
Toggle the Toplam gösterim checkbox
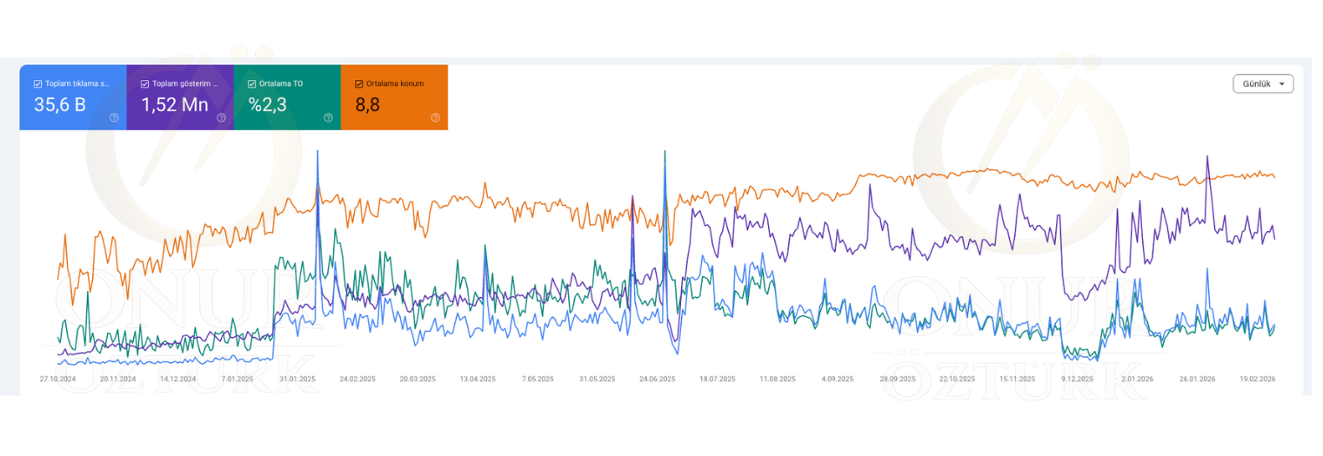tap(144, 84)
